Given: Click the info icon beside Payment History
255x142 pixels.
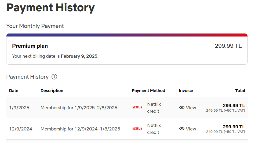Looking at the screenshot, I should tap(54, 77).
